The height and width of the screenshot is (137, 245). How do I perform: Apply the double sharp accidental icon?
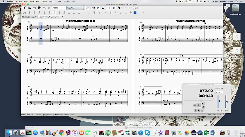point(105,13)
